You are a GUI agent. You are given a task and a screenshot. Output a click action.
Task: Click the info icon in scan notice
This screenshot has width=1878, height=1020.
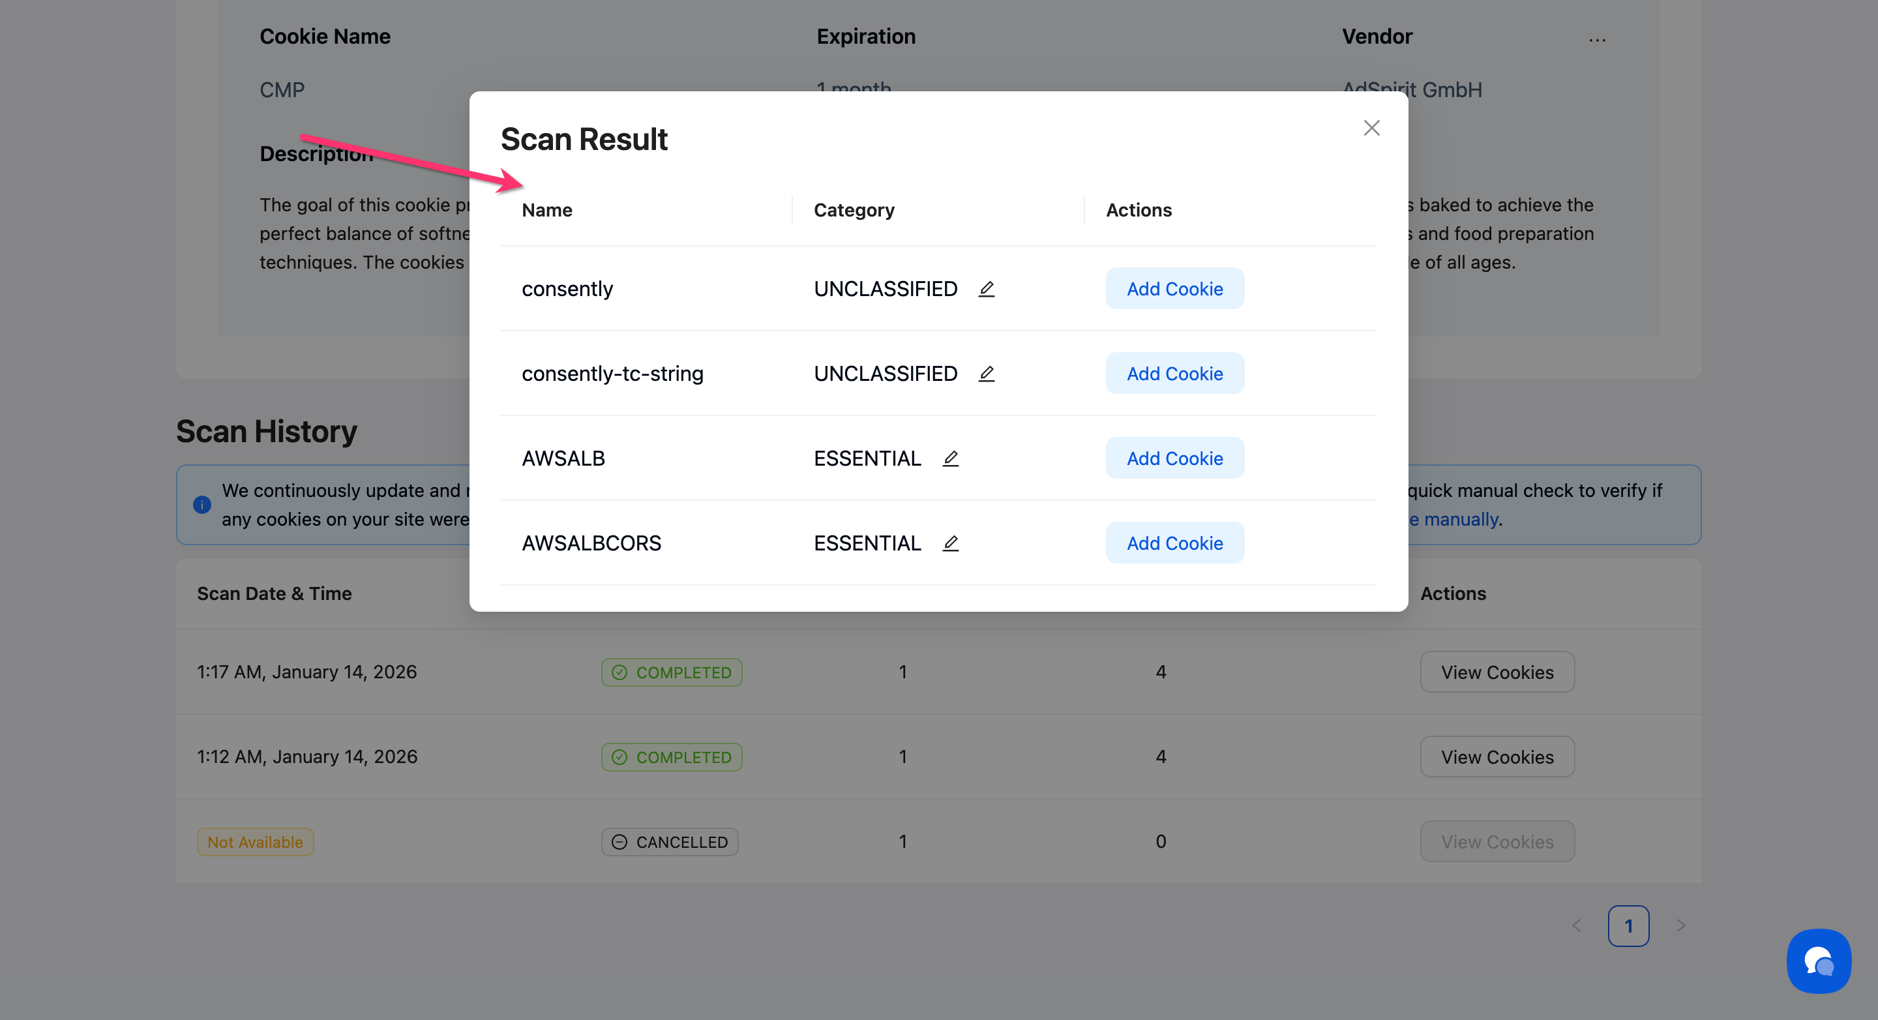click(x=202, y=505)
